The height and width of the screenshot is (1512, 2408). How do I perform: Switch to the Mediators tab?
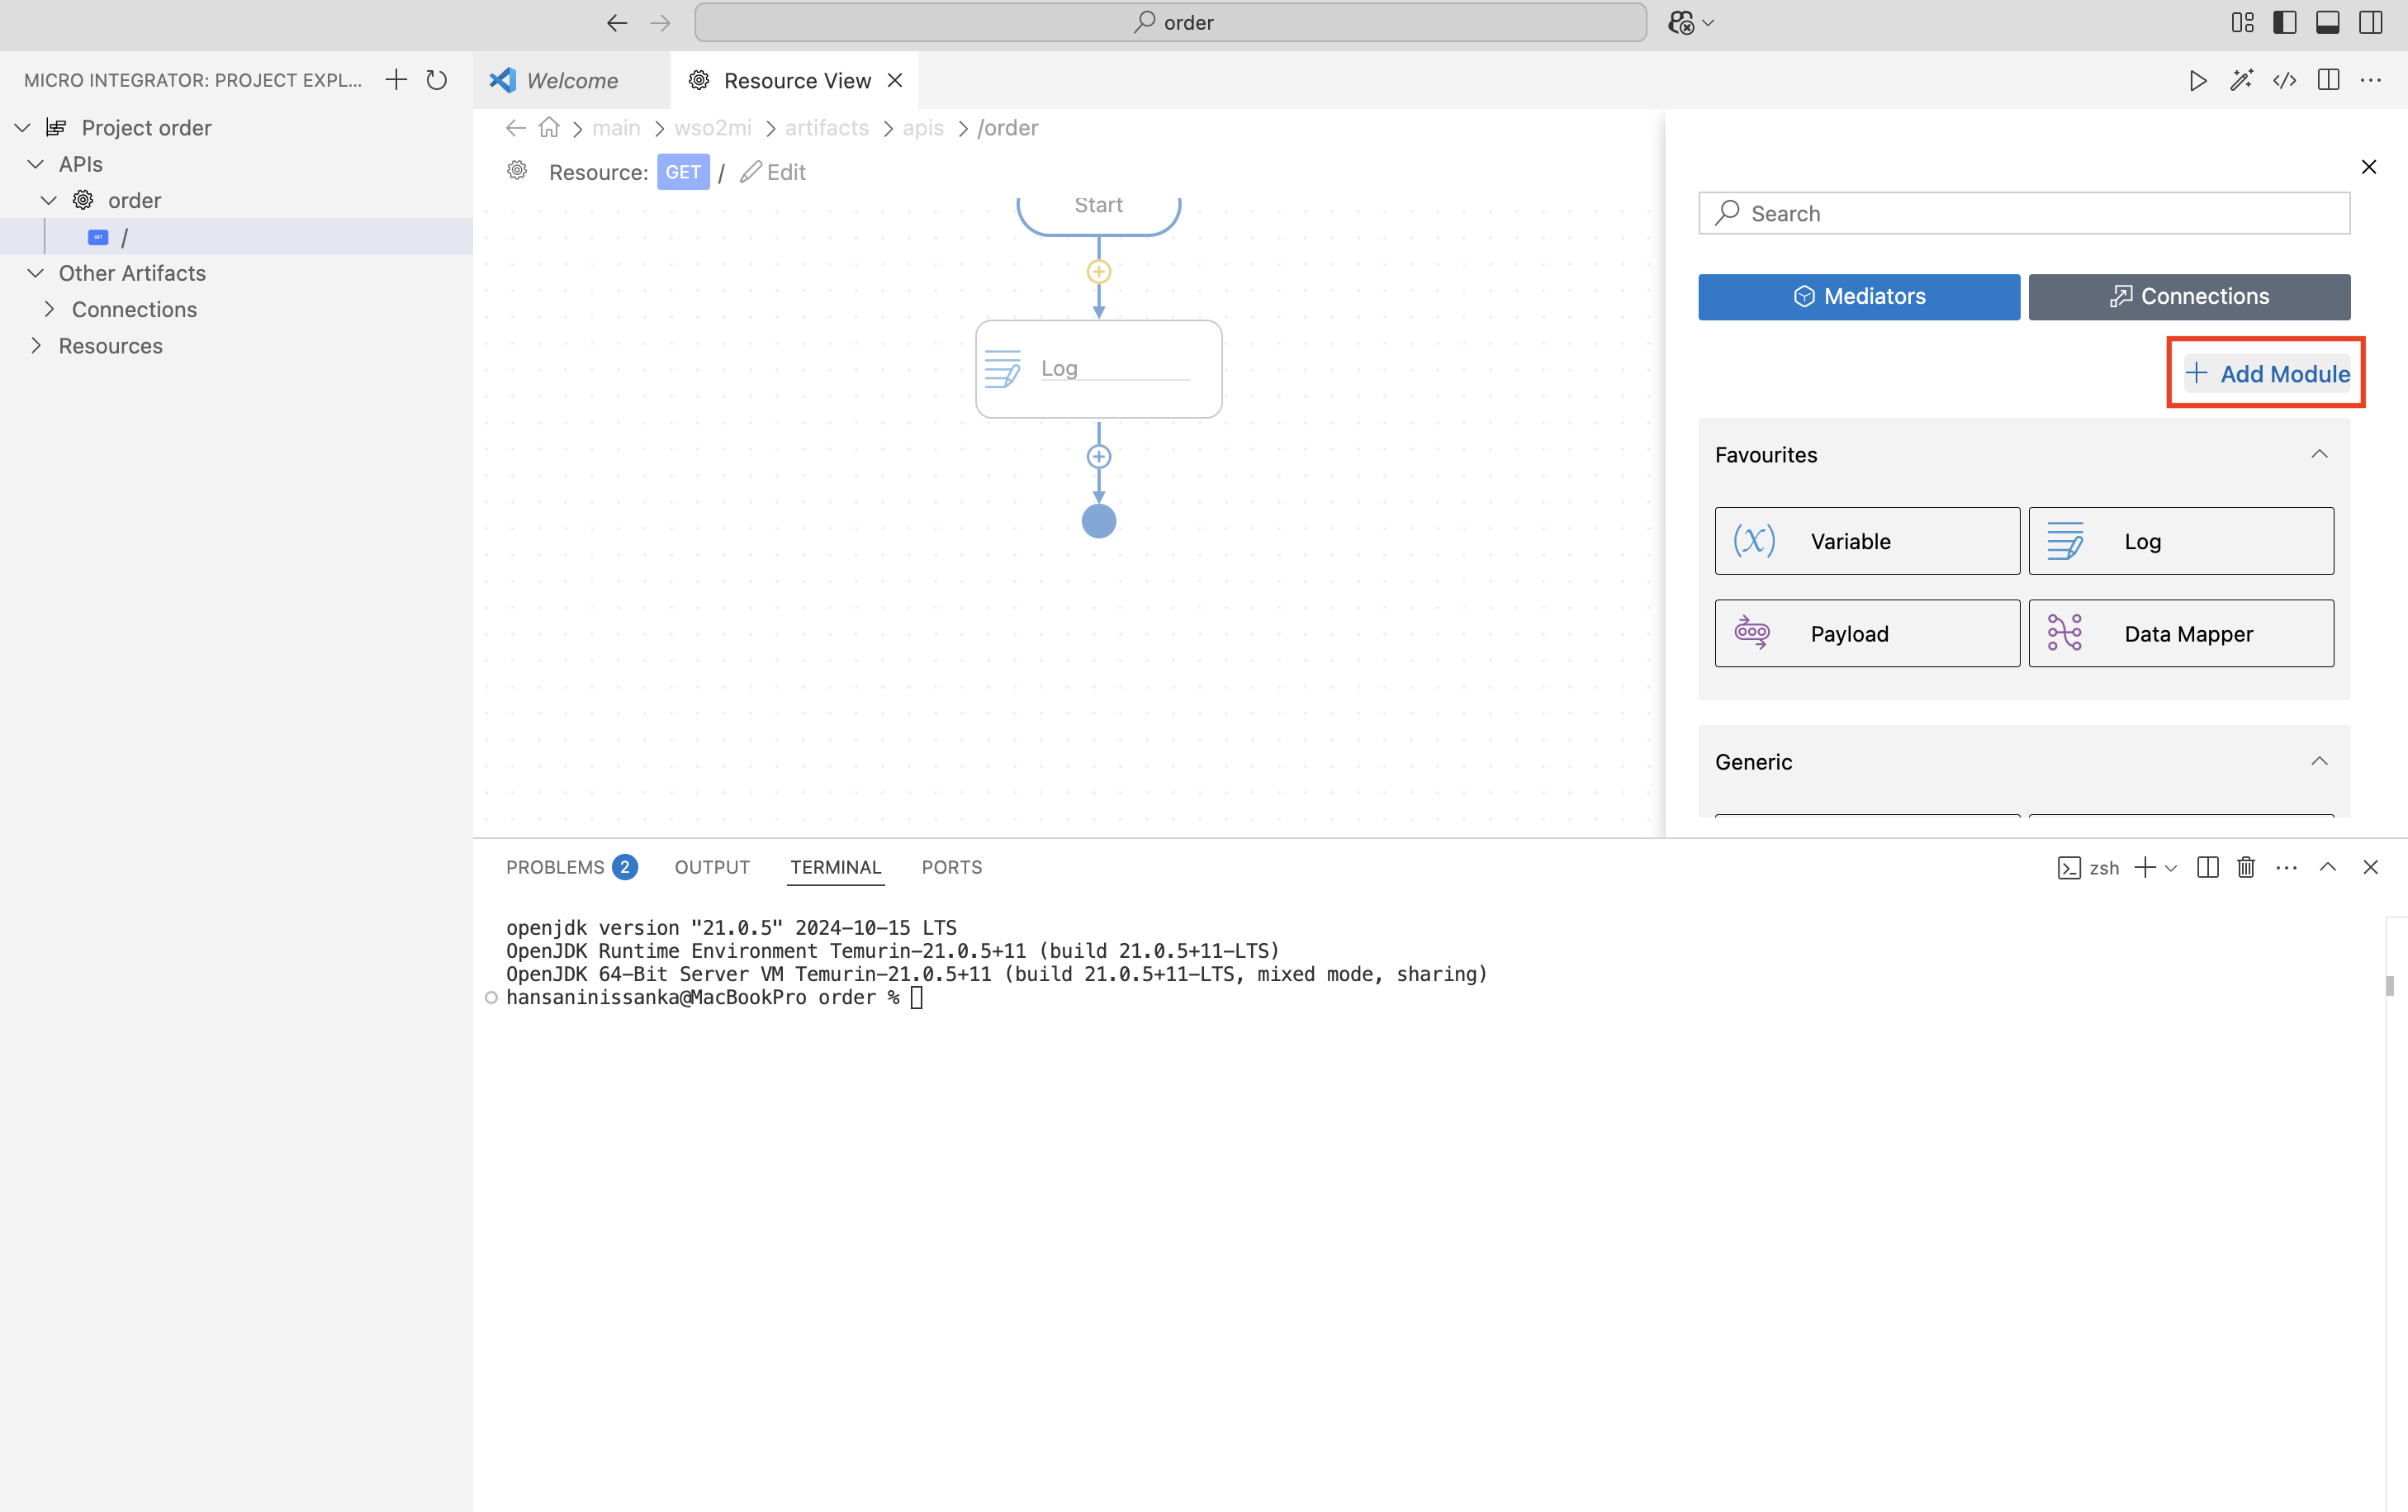coord(1858,297)
